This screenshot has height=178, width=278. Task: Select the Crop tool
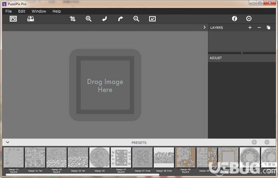coord(73,19)
